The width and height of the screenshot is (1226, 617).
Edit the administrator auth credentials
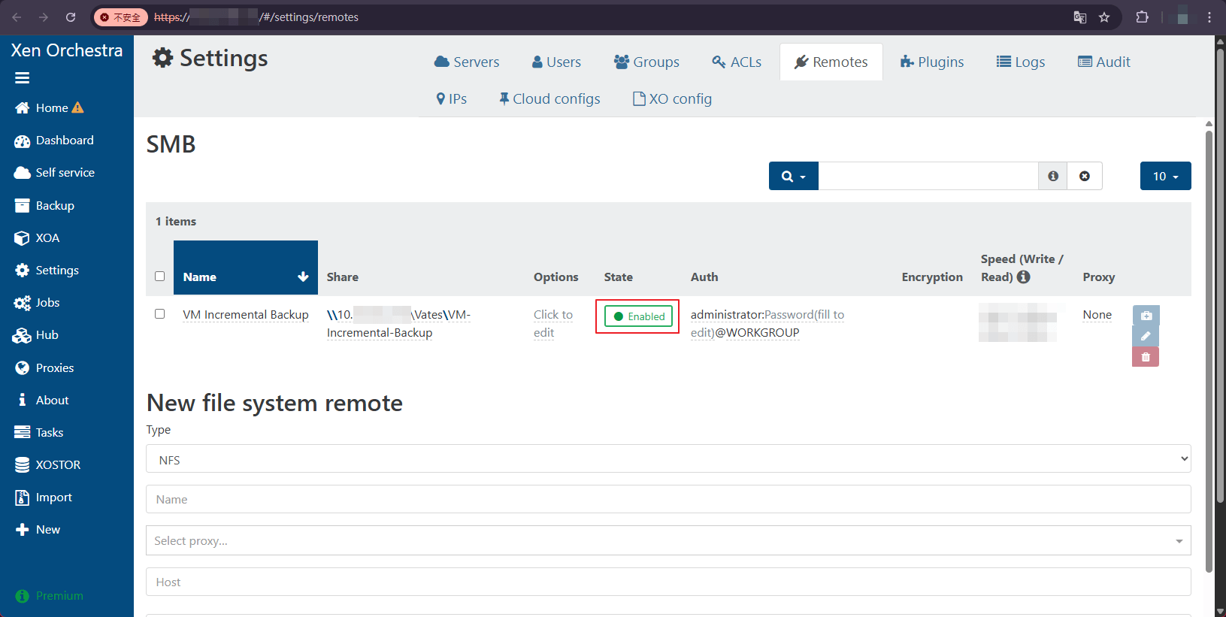[767, 324]
